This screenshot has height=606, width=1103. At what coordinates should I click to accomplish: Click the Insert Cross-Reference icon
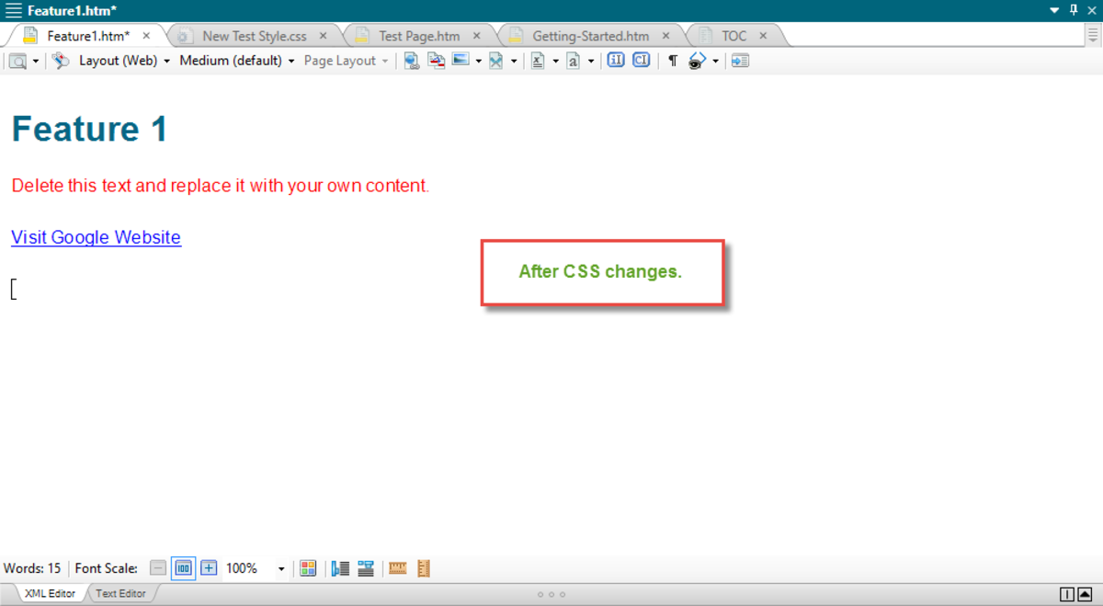[435, 60]
